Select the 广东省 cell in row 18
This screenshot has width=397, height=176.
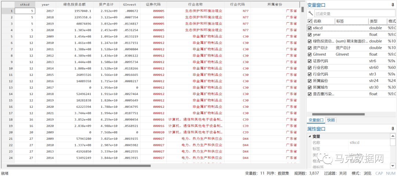pyautogui.click(x=275, y=120)
